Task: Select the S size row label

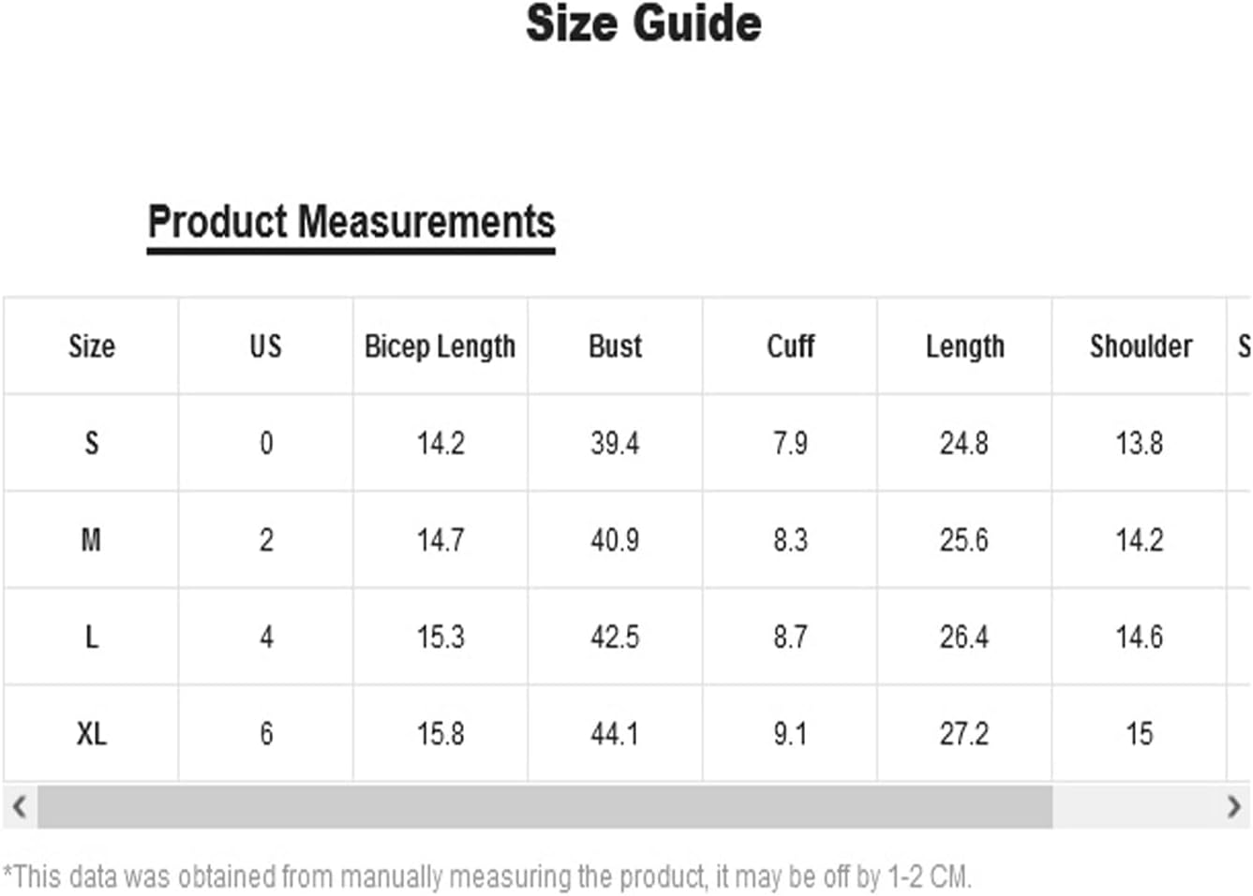Action: coord(91,443)
